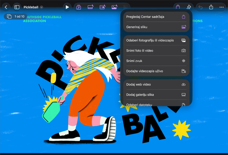The width and height of the screenshot is (228, 155).
Task: Open the share icon
Action: pos(211,7)
